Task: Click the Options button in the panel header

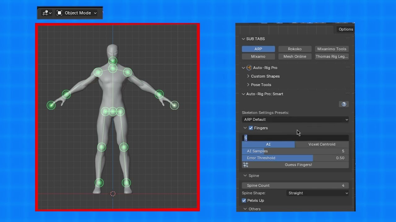Action: point(346,29)
